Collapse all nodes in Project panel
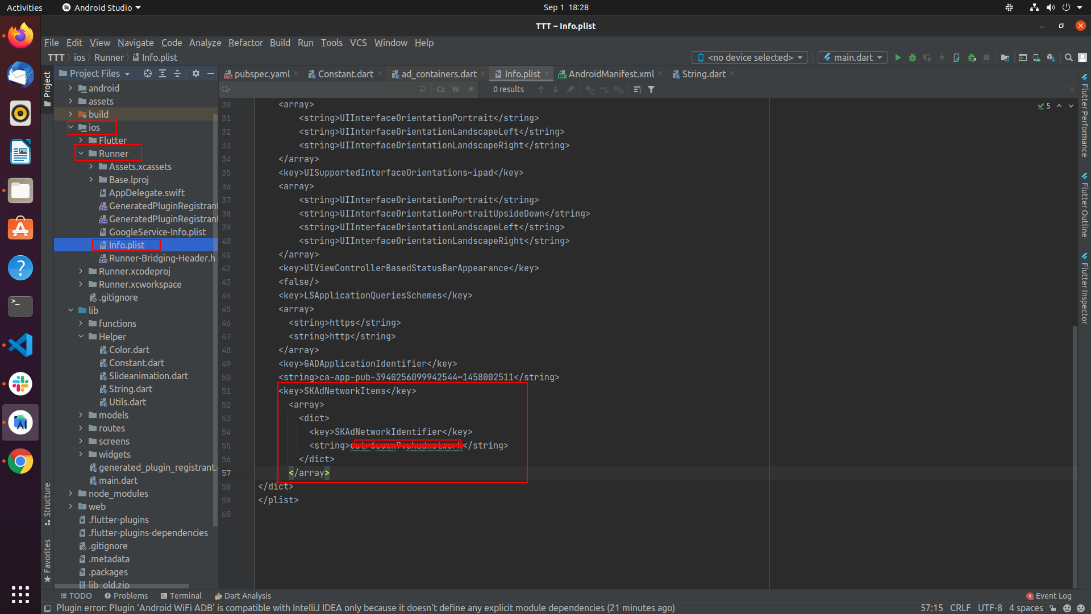 pos(177,73)
